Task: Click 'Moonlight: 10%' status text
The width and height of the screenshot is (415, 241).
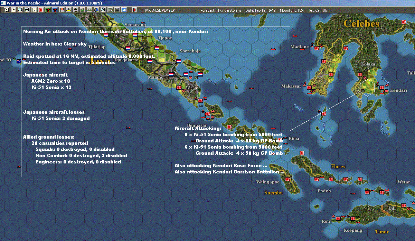Action: [292, 10]
